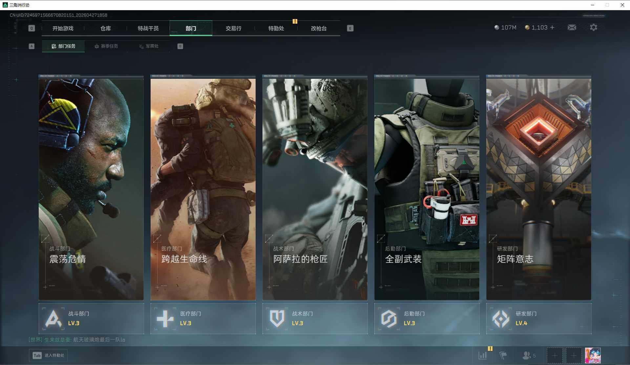This screenshot has width=630, height=365.
Task: Open the 交易行 tab
Action: (233, 28)
